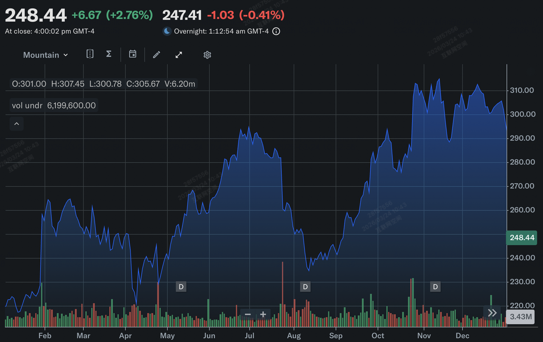Image resolution: width=543 pixels, height=342 pixels.
Task: Click the OHLC values legend row
Action: [104, 84]
